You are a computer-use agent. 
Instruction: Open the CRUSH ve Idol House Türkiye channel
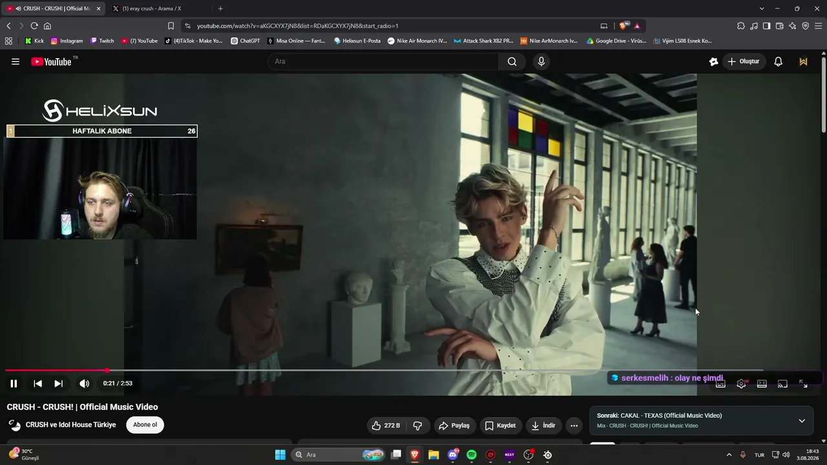point(71,425)
